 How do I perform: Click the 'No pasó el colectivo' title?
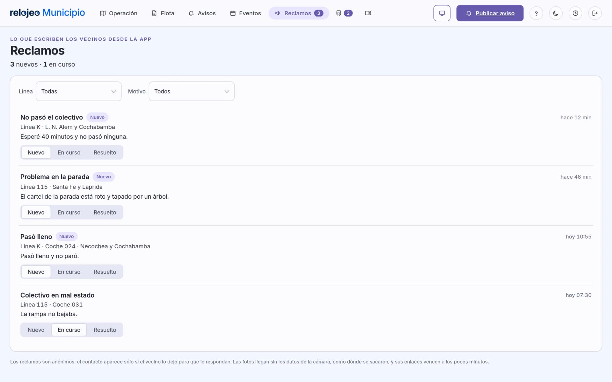(52, 117)
